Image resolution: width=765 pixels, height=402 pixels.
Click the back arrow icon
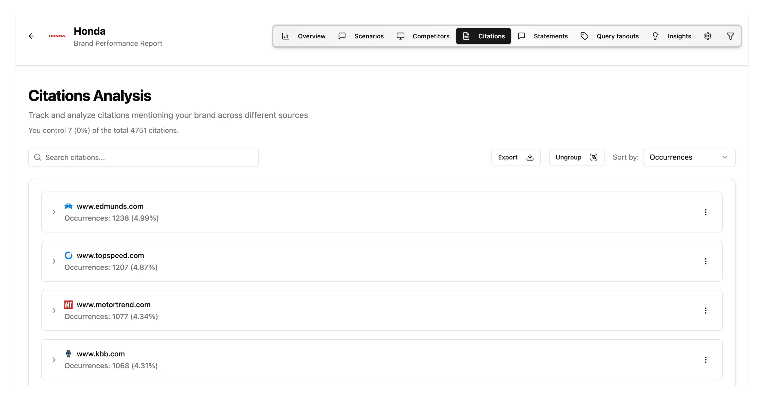pyautogui.click(x=31, y=36)
